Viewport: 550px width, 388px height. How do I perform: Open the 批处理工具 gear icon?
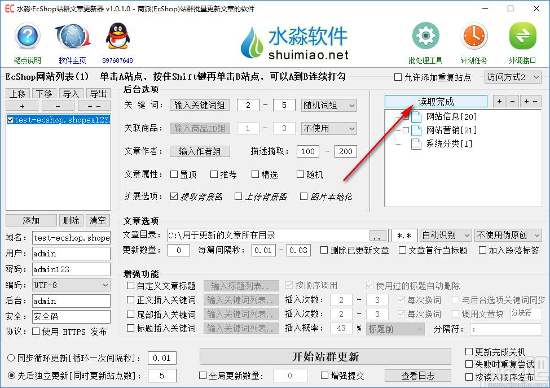click(425, 36)
